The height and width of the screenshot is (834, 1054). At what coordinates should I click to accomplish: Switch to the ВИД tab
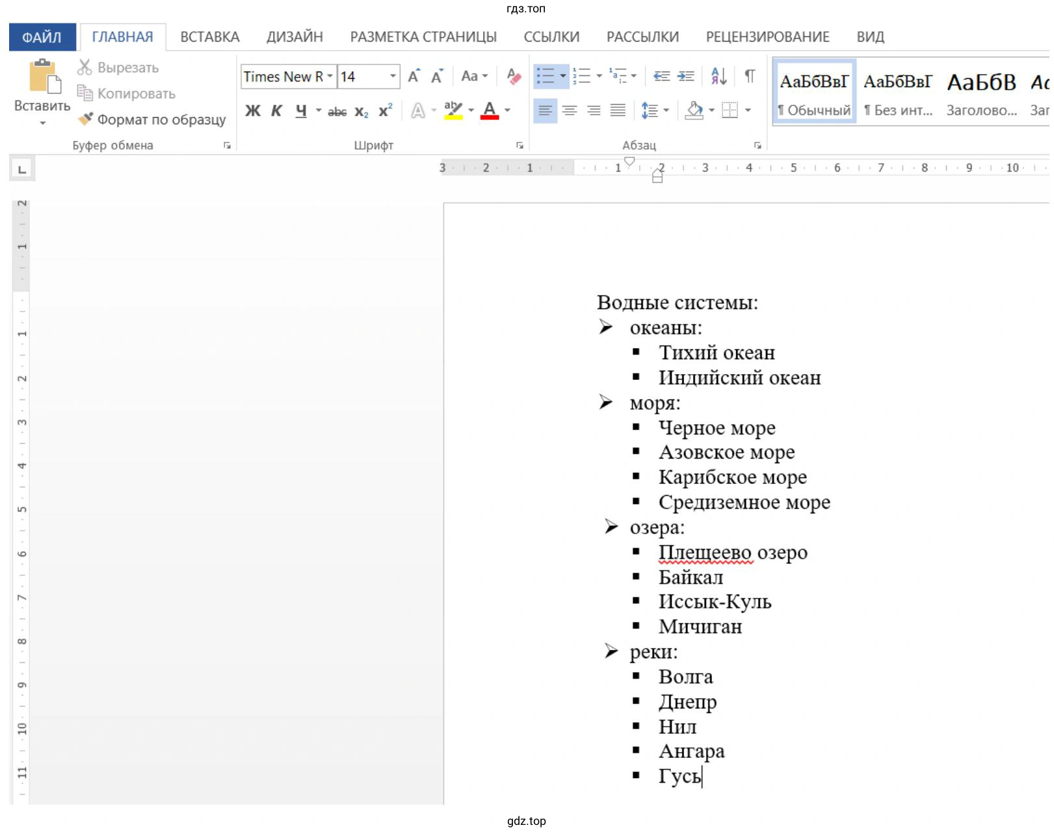pos(870,37)
